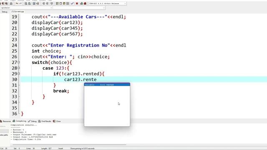Click 'if(!car123.rented){' on line 29

click(79, 74)
